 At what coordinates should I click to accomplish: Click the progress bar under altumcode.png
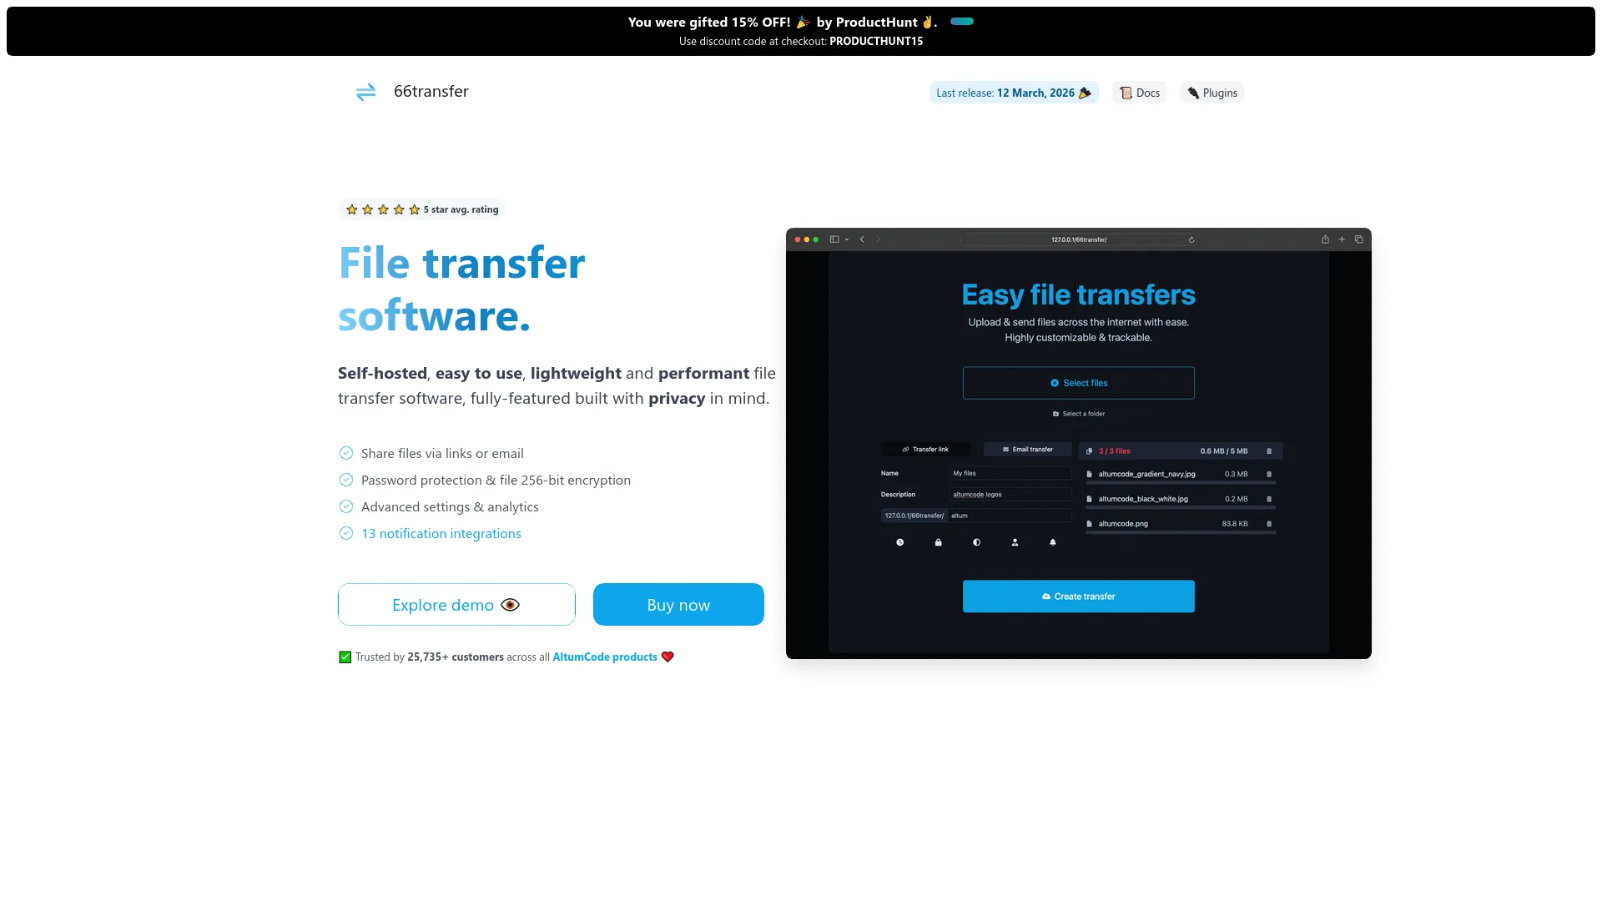tap(1181, 533)
